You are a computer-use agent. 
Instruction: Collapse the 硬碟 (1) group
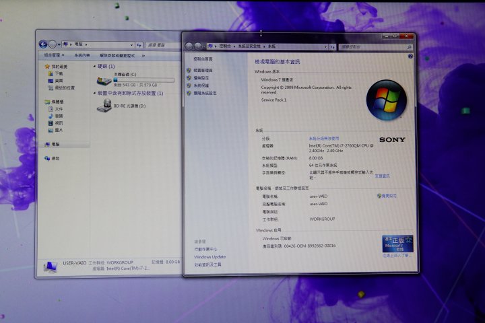(94, 66)
